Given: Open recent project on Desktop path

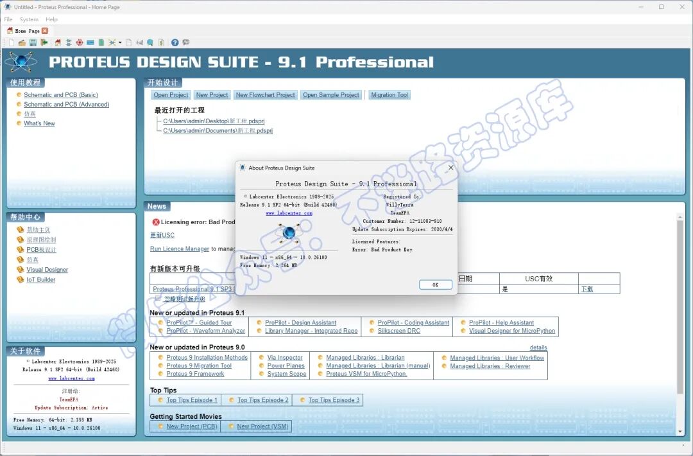Looking at the screenshot, I should click(x=214, y=121).
